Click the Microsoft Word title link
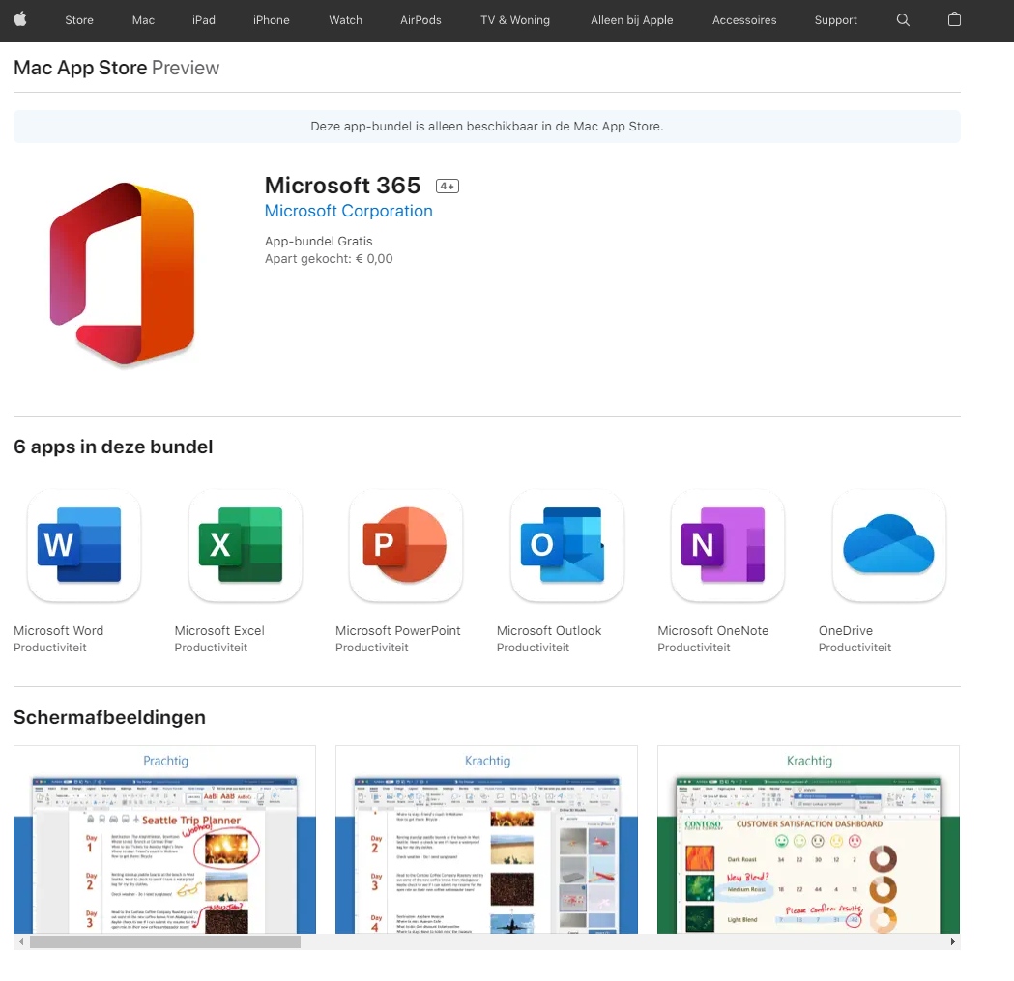This screenshot has height=981, width=1014. 58,630
